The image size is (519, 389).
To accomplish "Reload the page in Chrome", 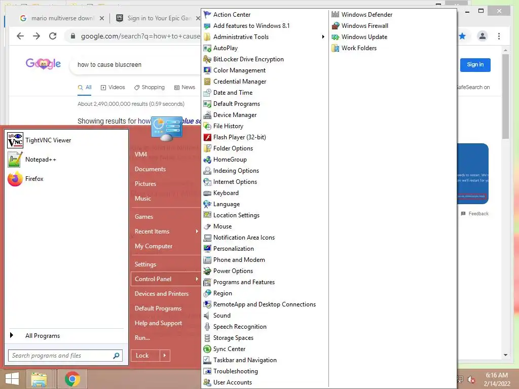I will (x=53, y=36).
